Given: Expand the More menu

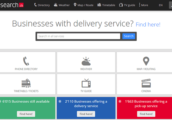Looking at the screenshot, I should click(144, 5).
